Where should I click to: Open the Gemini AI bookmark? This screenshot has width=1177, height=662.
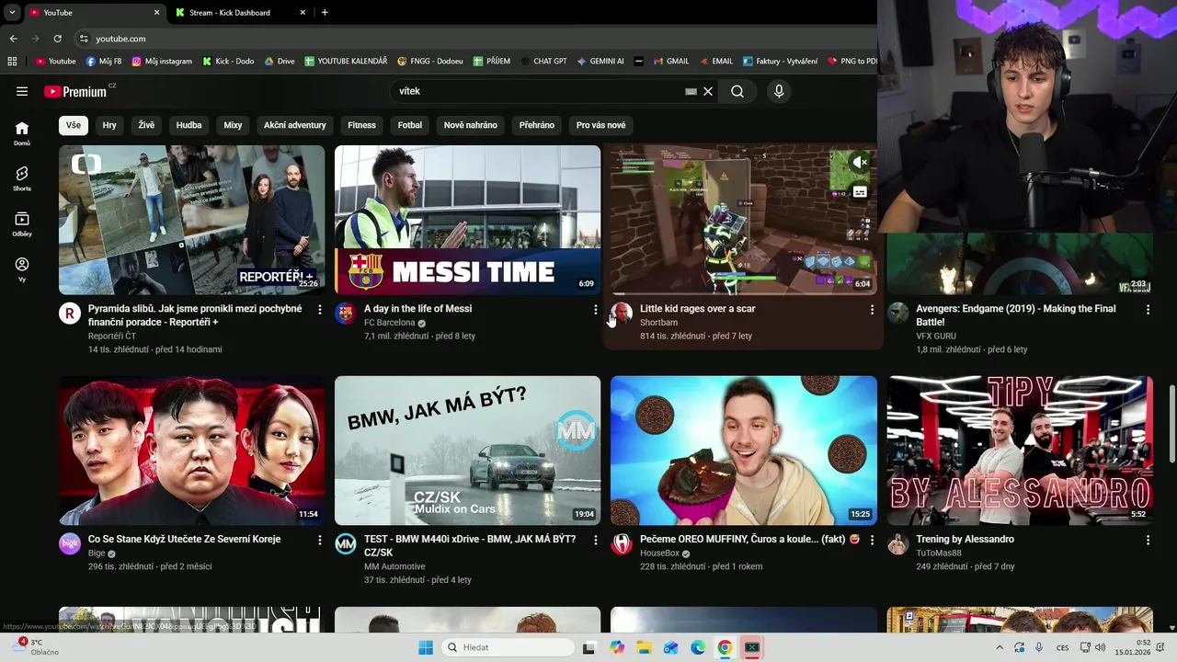click(x=600, y=62)
